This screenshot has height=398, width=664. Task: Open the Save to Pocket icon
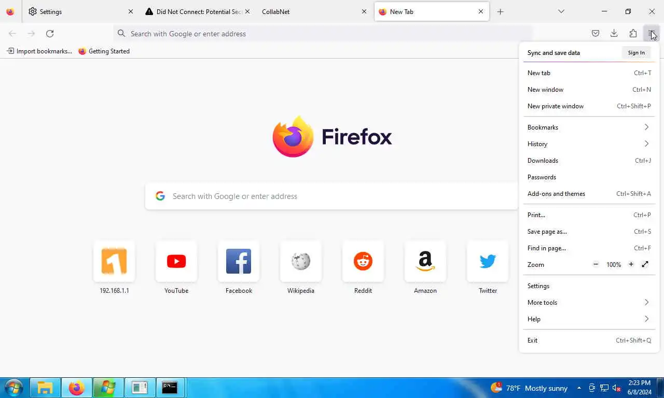pos(596,34)
